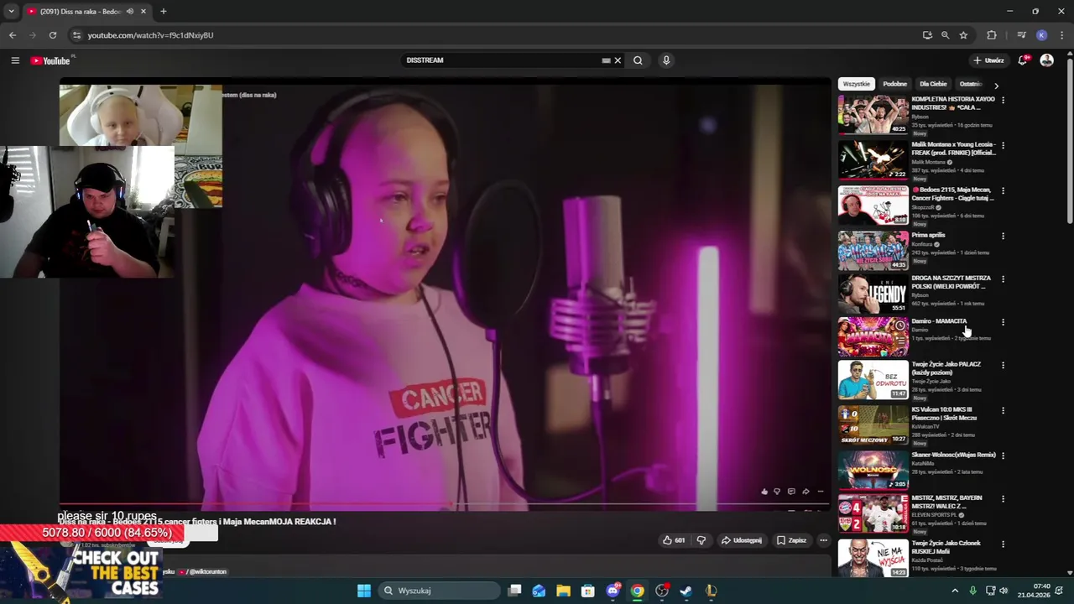Viewport: 1074px width, 604px height.
Task: Show hidden system tray icons
Action: (x=954, y=591)
